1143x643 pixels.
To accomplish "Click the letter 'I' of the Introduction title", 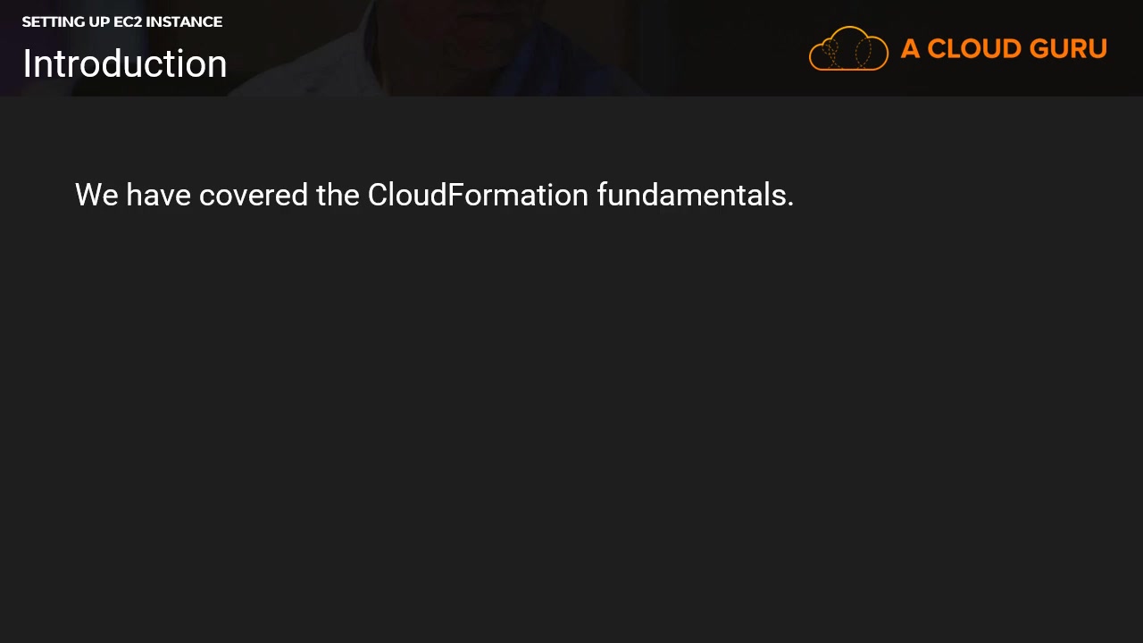I will tap(27, 64).
